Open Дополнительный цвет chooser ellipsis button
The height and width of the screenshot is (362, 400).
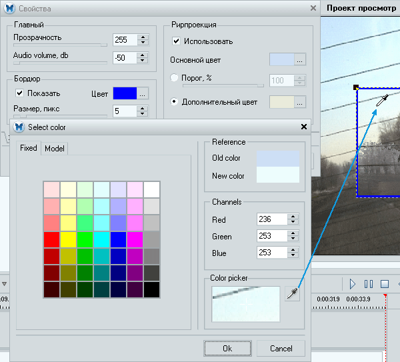(300, 102)
